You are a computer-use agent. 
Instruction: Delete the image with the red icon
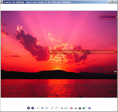click(71, 108)
